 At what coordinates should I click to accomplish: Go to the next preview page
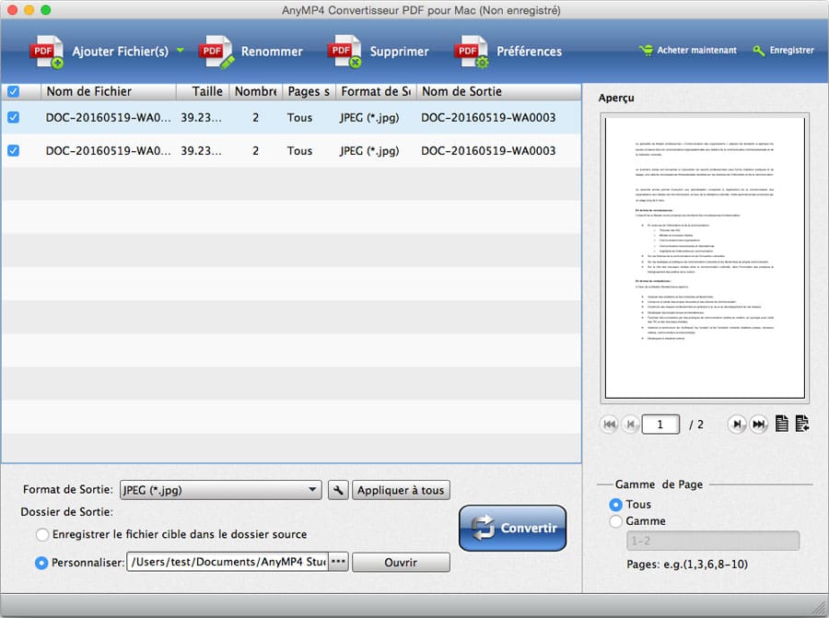click(x=737, y=425)
